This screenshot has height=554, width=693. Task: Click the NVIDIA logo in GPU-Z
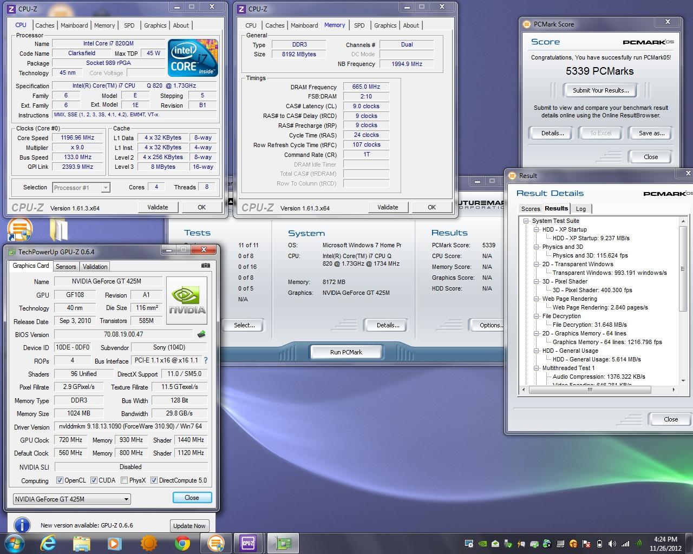[187, 300]
